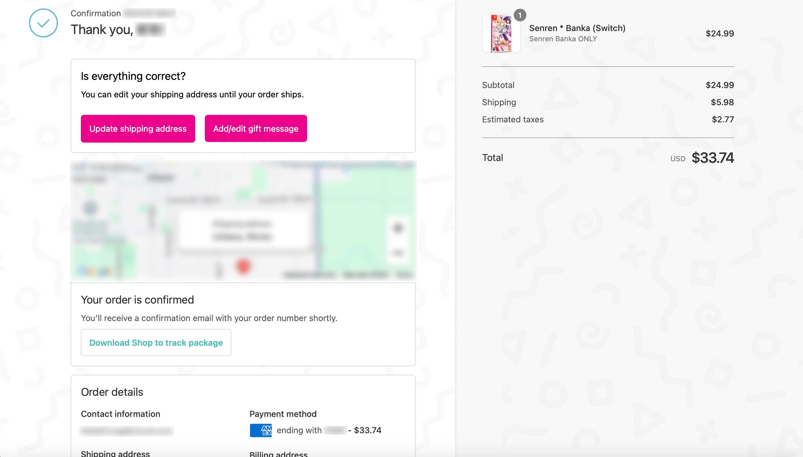Click the $33.74 order total amount
The image size is (803, 457).
pyautogui.click(x=713, y=158)
